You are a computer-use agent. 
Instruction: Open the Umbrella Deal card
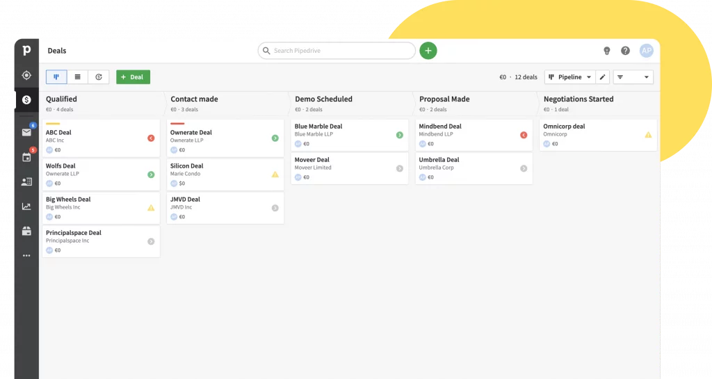pyautogui.click(x=474, y=168)
